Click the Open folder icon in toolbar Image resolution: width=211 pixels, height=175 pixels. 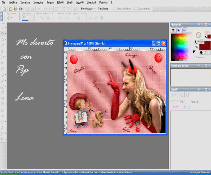click(x=11, y=8)
